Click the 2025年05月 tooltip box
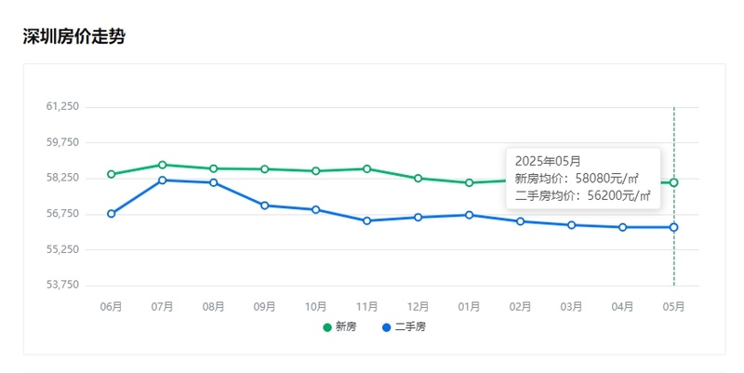 (x=583, y=178)
